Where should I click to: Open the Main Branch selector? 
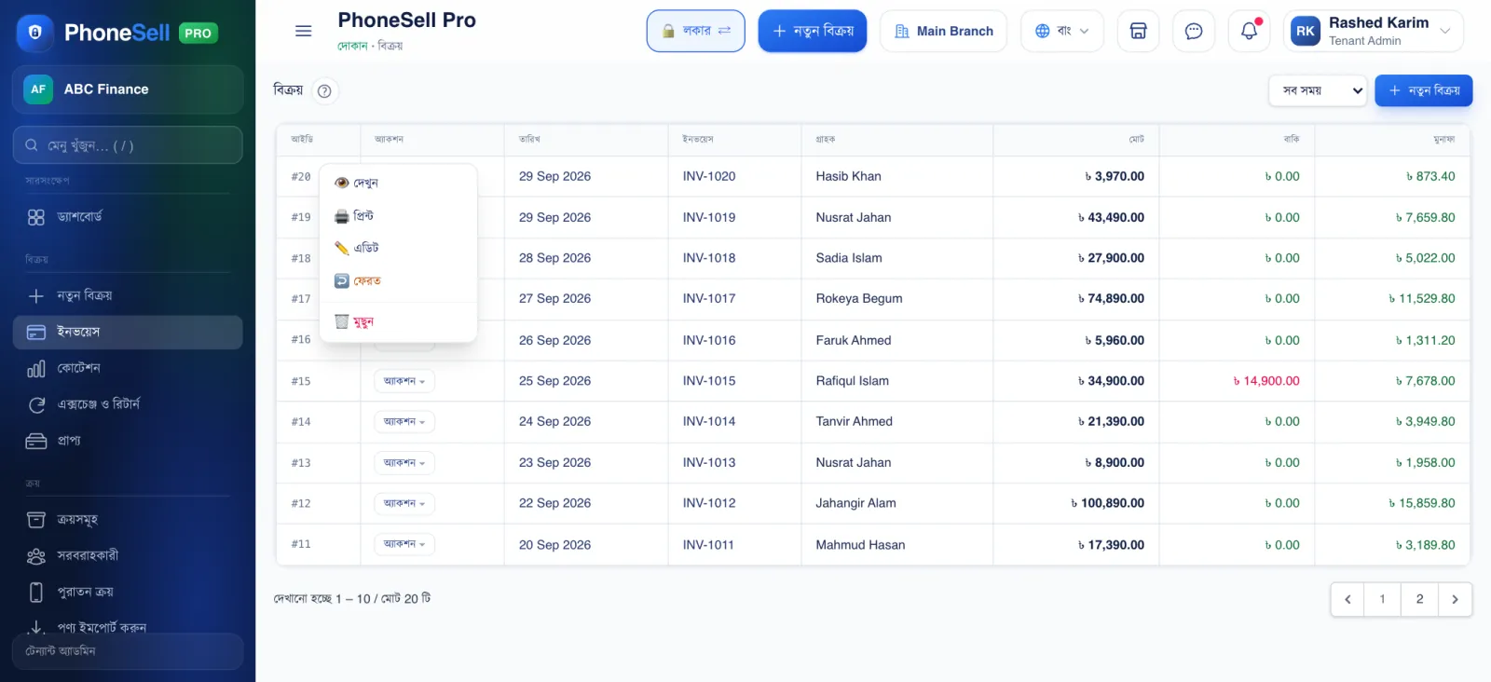click(943, 31)
